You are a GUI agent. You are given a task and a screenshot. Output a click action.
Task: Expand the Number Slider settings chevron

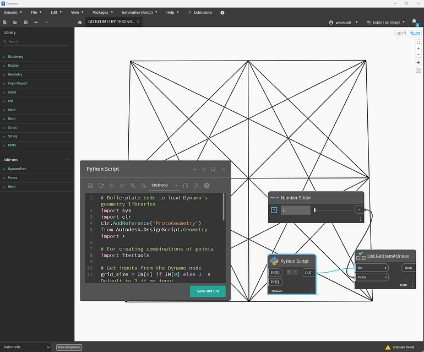click(274, 210)
